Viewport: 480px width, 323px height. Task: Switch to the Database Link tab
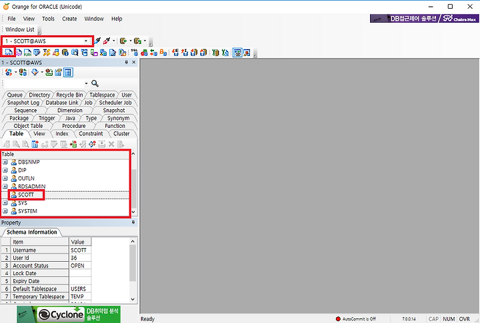[x=62, y=103]
